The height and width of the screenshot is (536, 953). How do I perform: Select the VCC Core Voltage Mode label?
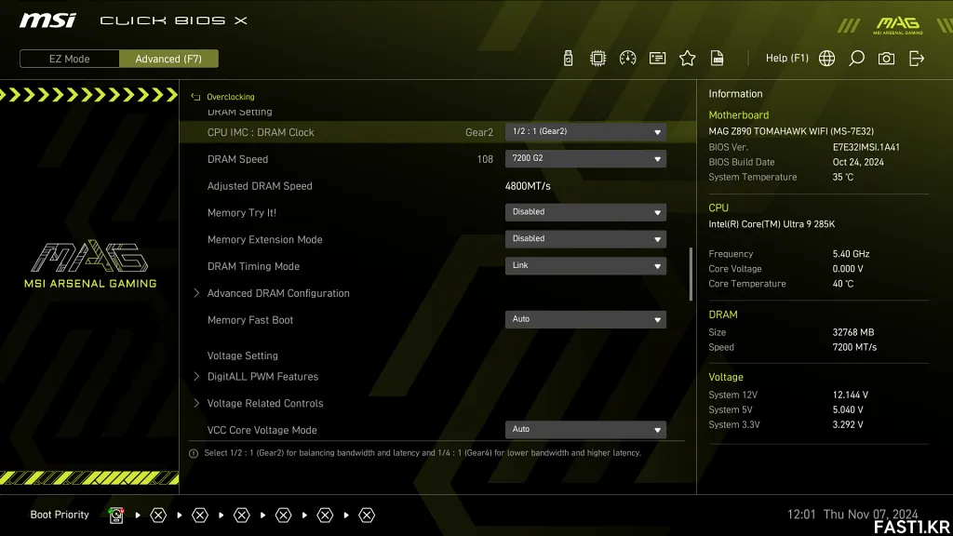click(262, 430)
